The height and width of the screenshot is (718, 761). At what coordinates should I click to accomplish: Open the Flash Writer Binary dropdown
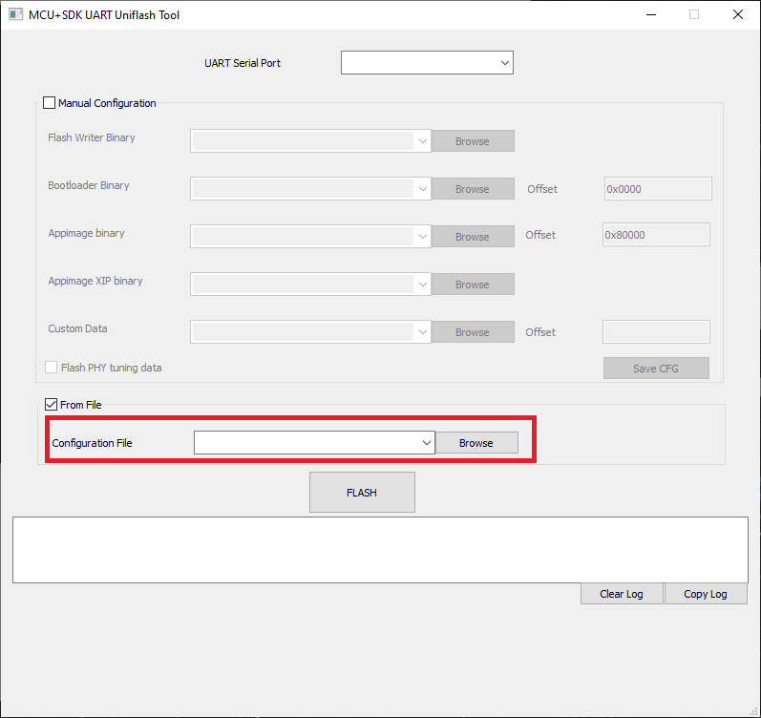[x=310, y=141]
